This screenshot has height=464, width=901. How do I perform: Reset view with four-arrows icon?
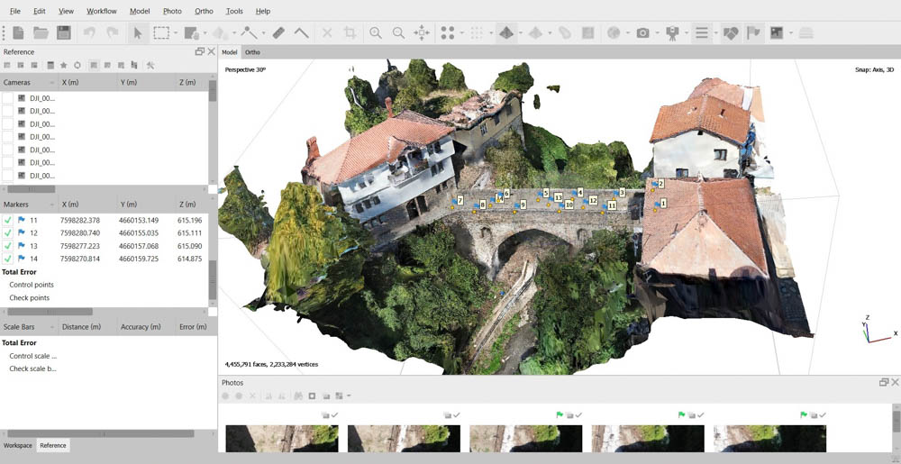(x=422, y=32)
